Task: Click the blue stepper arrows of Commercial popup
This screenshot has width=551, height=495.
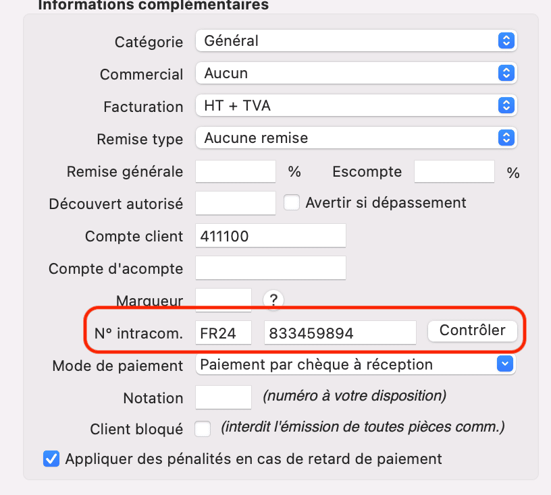Action: 506,73
